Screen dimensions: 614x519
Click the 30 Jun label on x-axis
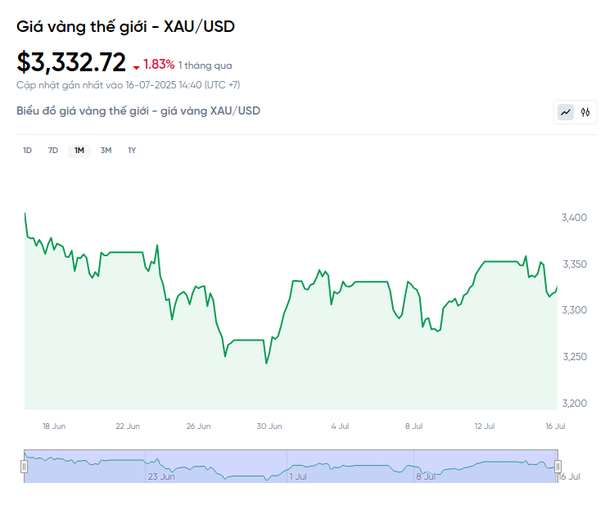pos(269,426)
